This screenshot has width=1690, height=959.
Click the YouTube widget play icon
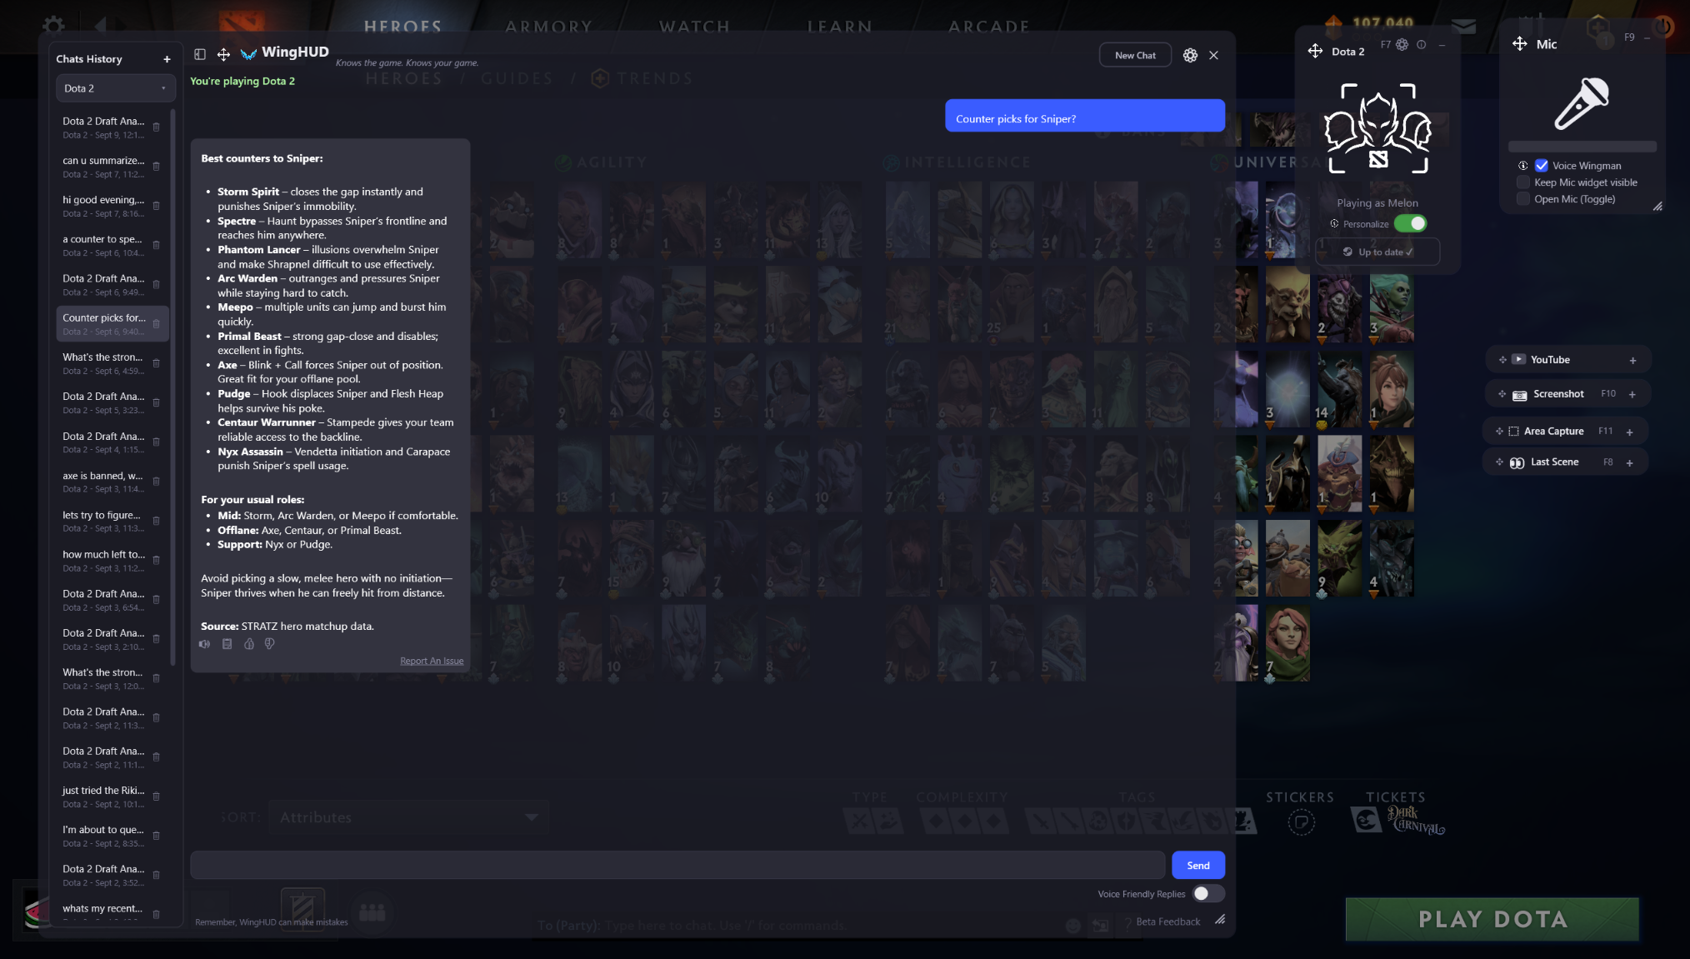coord(1518,360)
